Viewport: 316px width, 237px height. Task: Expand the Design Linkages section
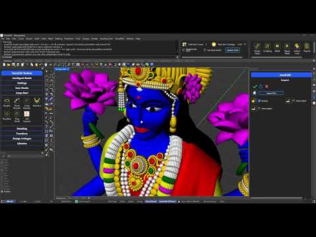coord(22,138)
